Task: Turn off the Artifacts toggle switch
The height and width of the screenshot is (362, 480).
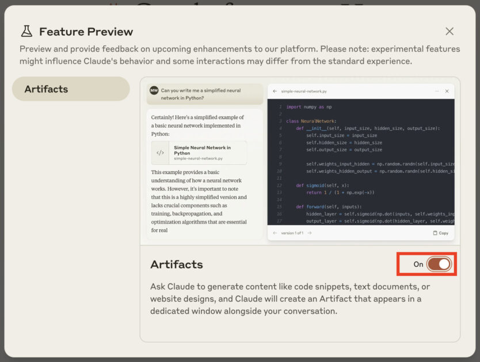Action: [439, 264]
